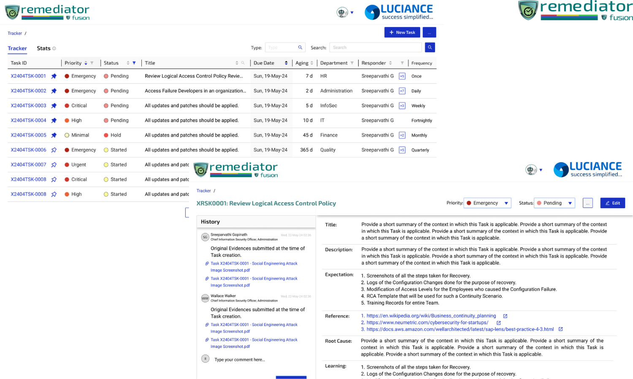Pin task X2404TSK-0006
Image resolution: width=633 pixels, height=379 pixels.
[54, 150]
